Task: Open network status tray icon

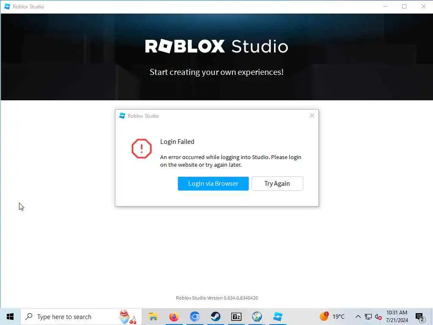Action: pos(368,317)
